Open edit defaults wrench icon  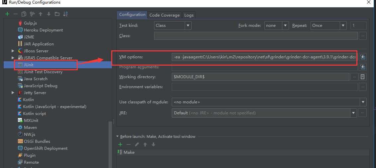point(32,14)
